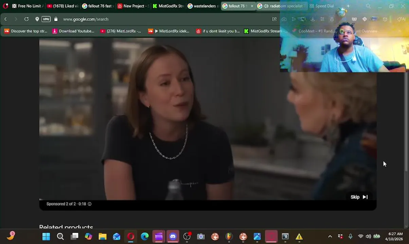Open Task View on the taskbar
The image size is (409, 244).
click(74, 237)
